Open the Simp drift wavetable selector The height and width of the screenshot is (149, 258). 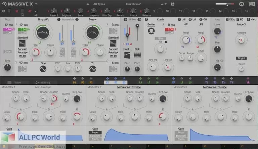tap(43, 19)
